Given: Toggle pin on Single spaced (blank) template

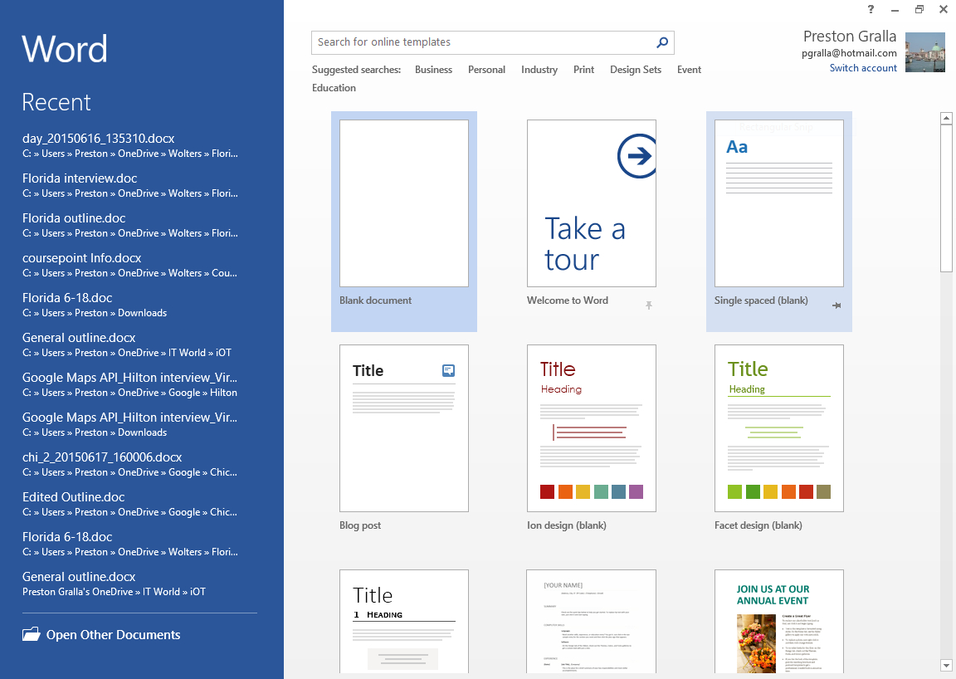Looking at the screenshot, I should [x=836, y=305].
